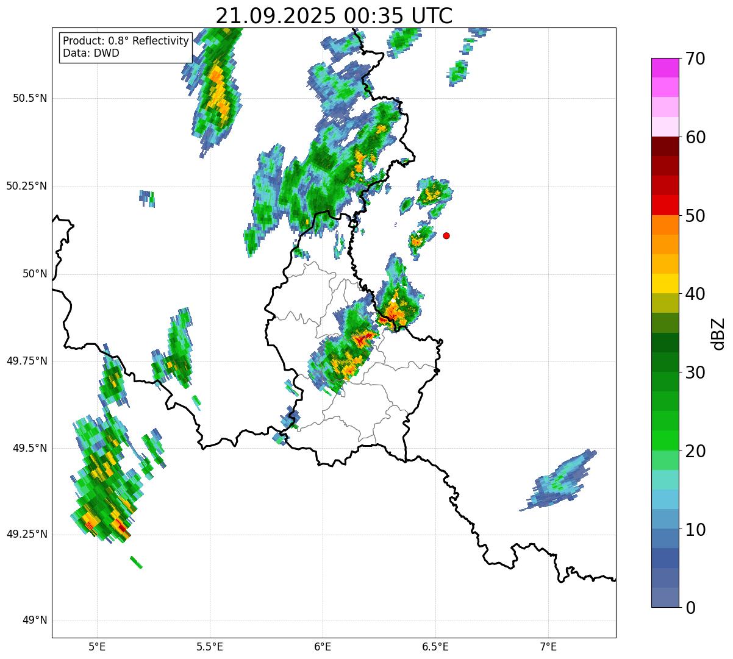Image resolution: width=733 pixels, height=659 pixels.
Task: Click longitude label 7°E
Action: pyautogui.click(x=549, y=647)
